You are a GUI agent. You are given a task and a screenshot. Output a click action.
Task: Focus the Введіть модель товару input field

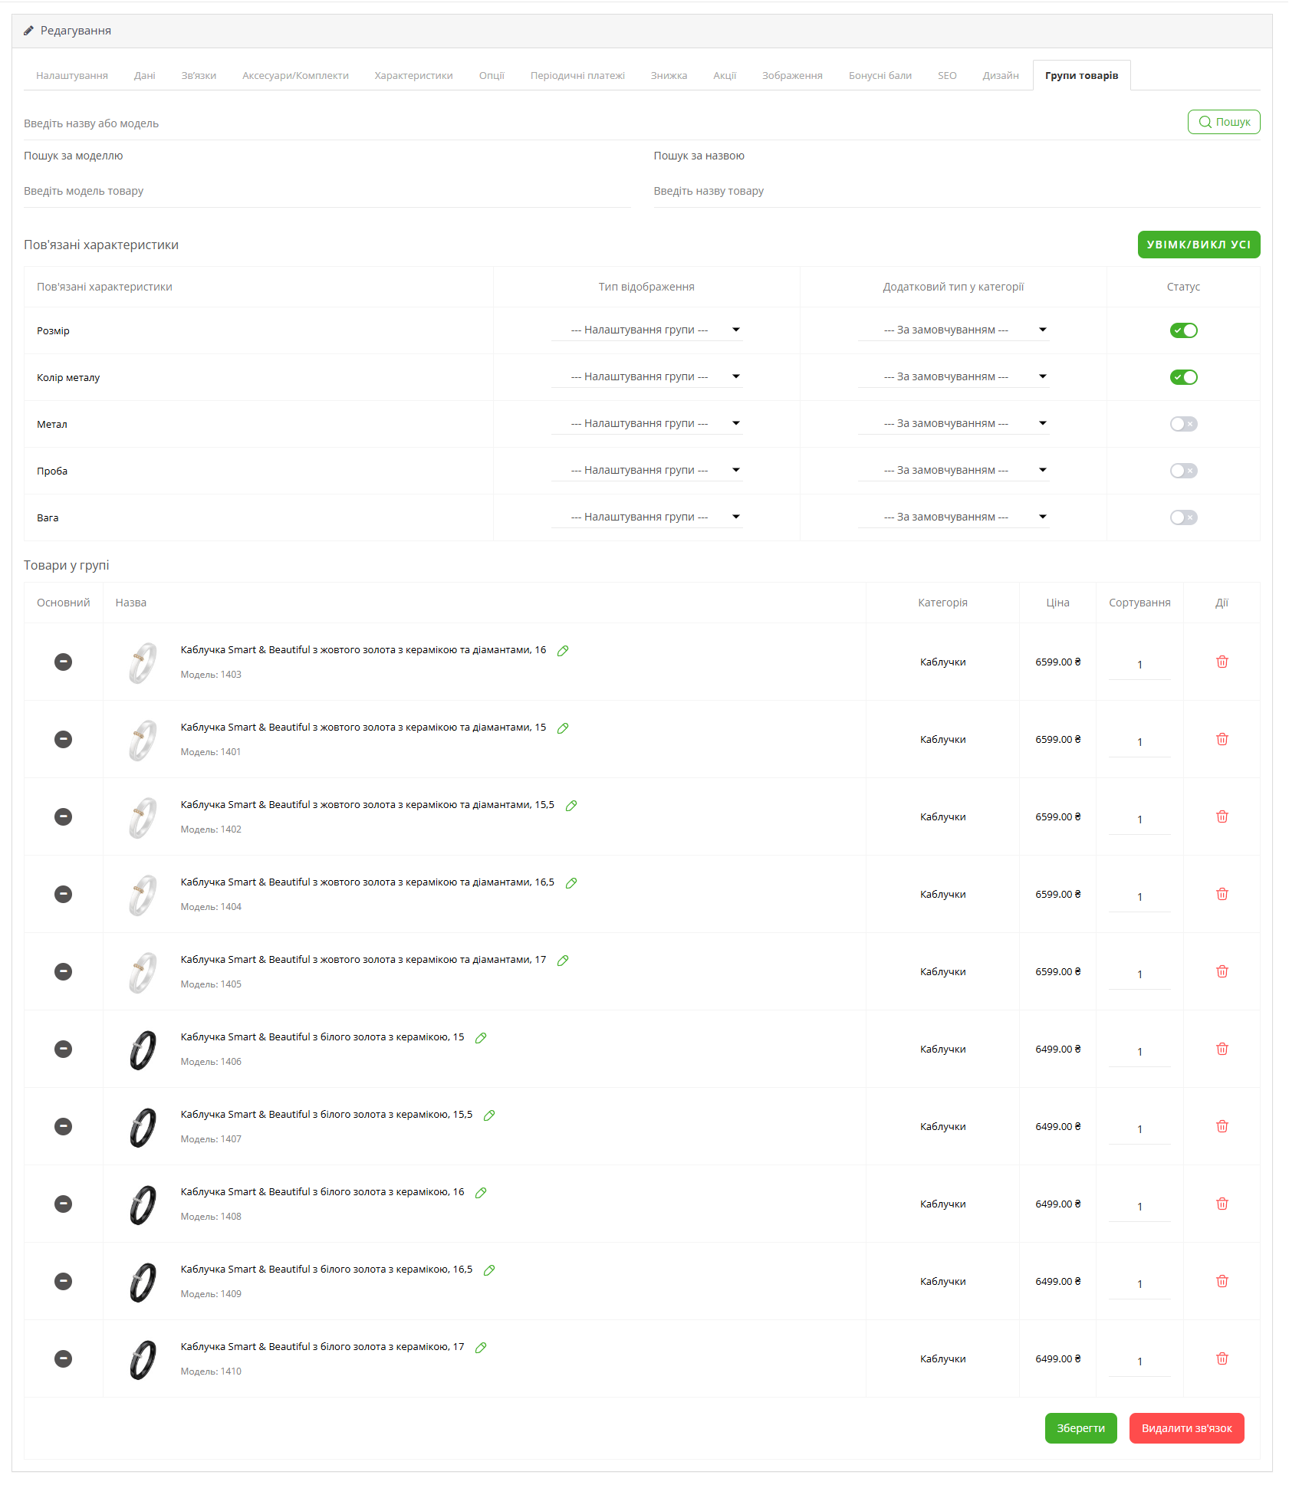coord(327,192)
